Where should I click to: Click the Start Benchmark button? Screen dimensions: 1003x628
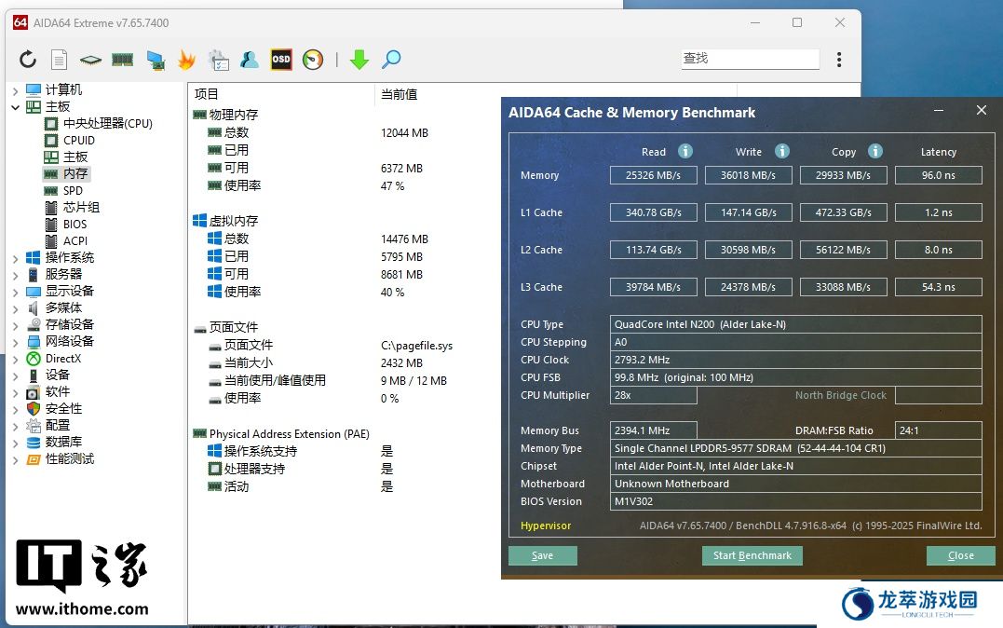(x=752, y=555)
